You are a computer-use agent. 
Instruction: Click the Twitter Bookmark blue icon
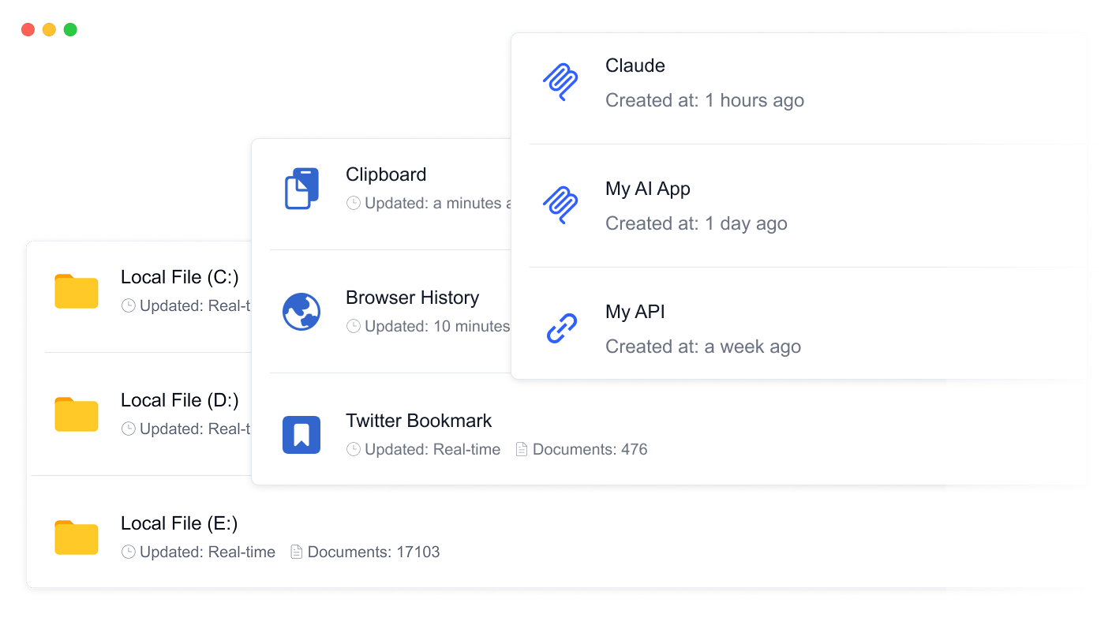click(301, 435)
